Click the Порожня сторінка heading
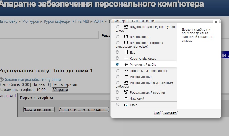This screenshot has height=136, width=229. tap(36, 98)
